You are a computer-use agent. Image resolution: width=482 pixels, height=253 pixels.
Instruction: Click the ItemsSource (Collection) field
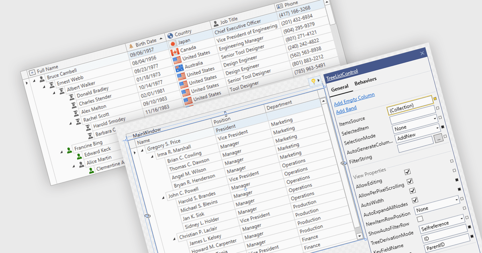pyautogui.click(x=411, y=105)
